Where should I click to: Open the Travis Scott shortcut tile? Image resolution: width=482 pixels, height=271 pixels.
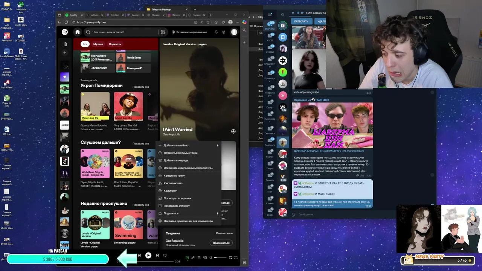pyautogui.click(x=133, y=58)
